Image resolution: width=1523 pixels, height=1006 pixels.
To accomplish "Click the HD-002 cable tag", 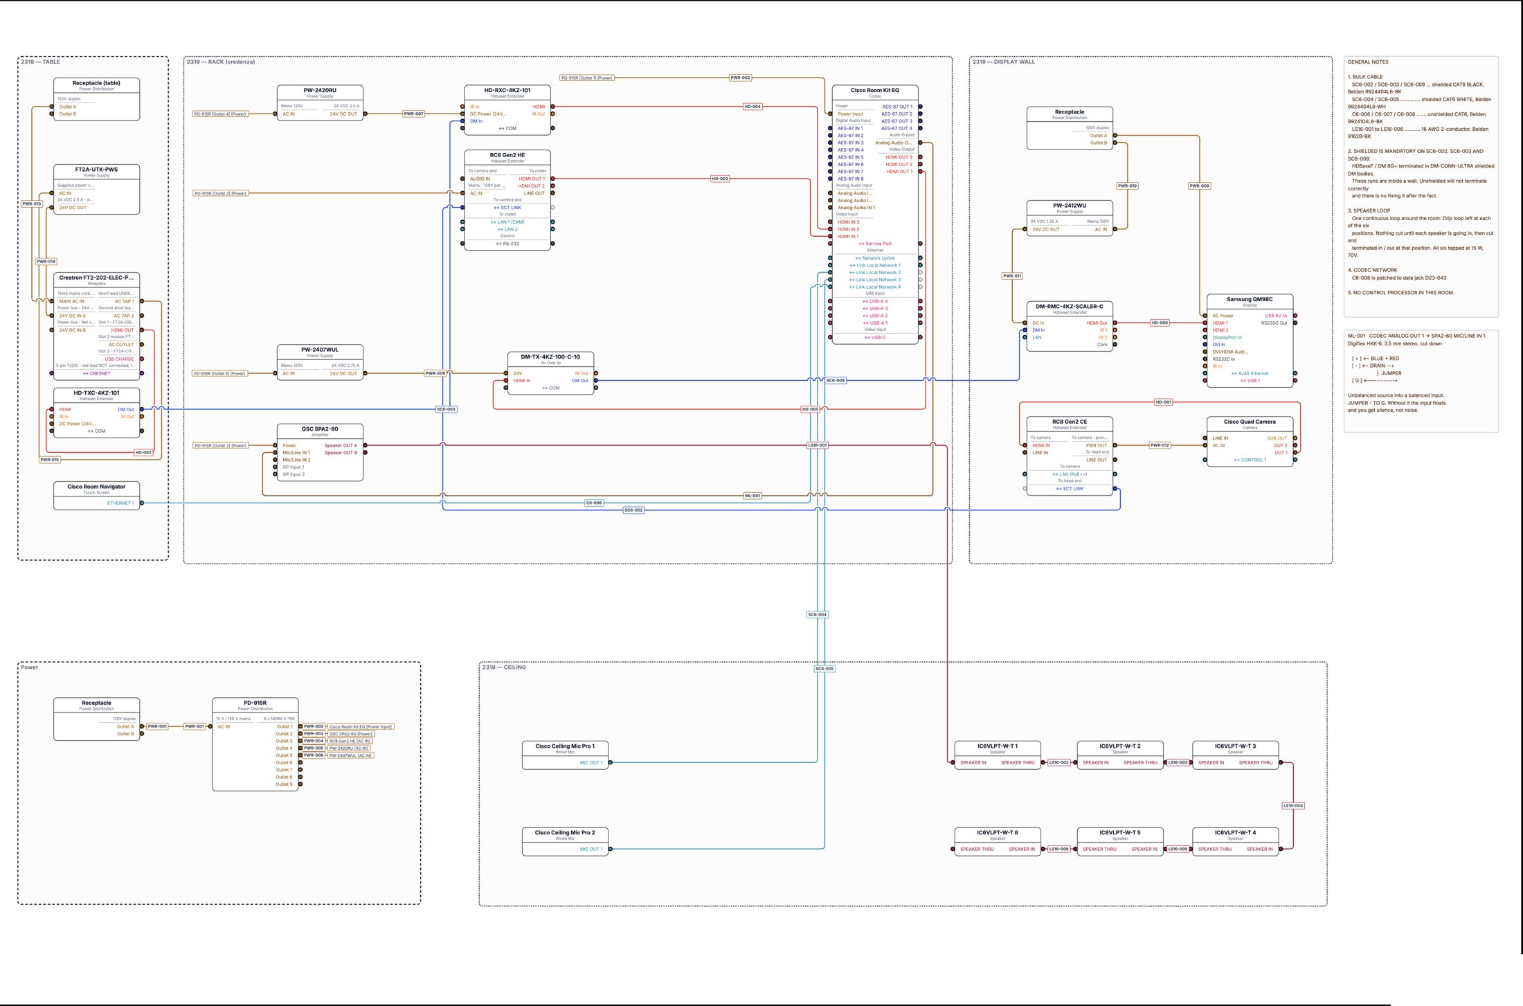I will coord(143,452).
